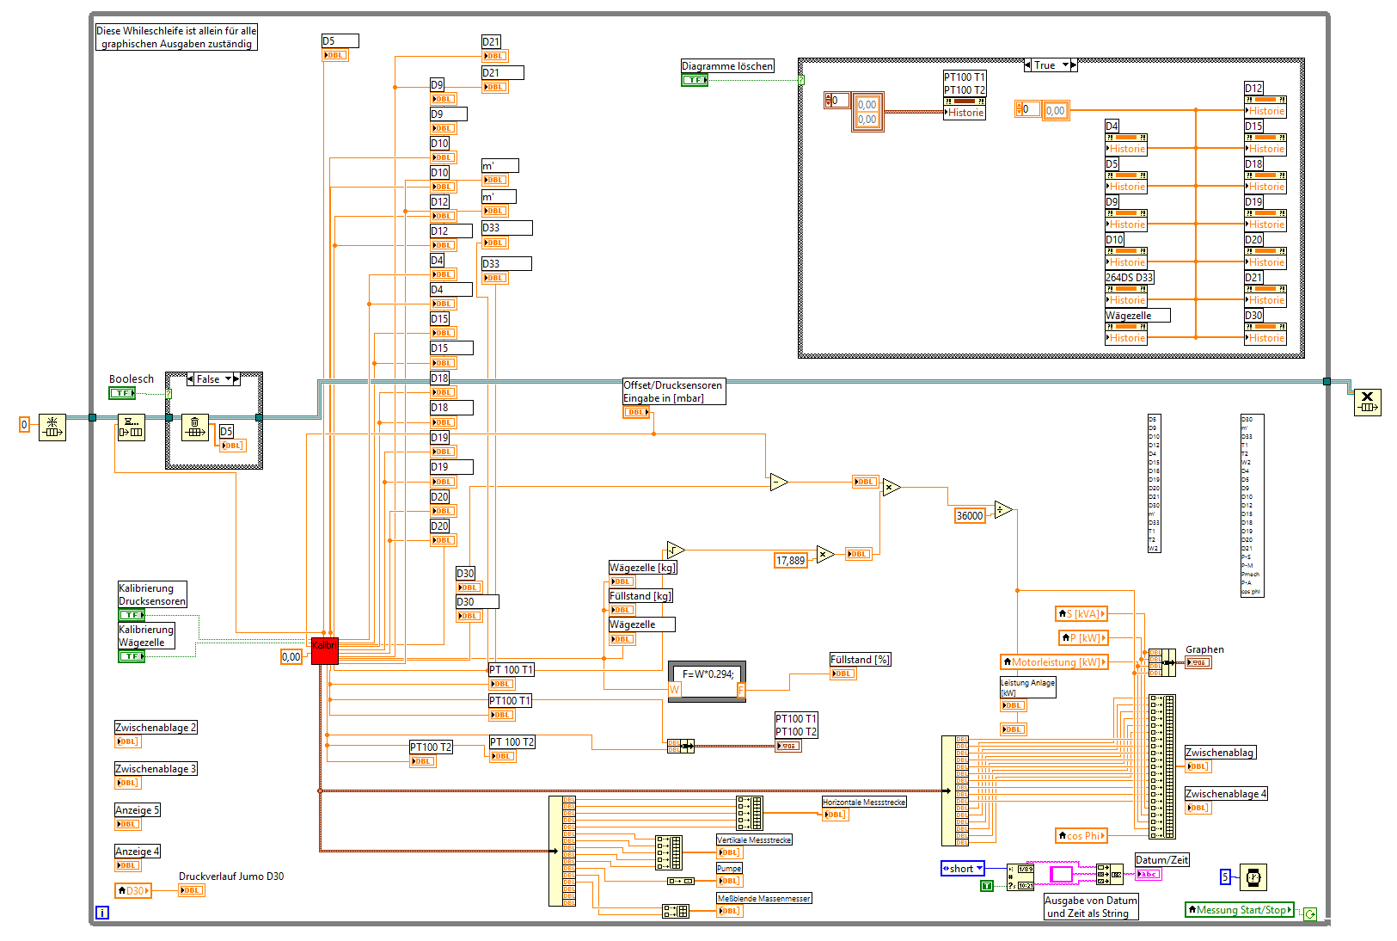Click the formula node text F=W*0.294;
The width and height of the screenshot is (1397, 941).
[708, 674]
